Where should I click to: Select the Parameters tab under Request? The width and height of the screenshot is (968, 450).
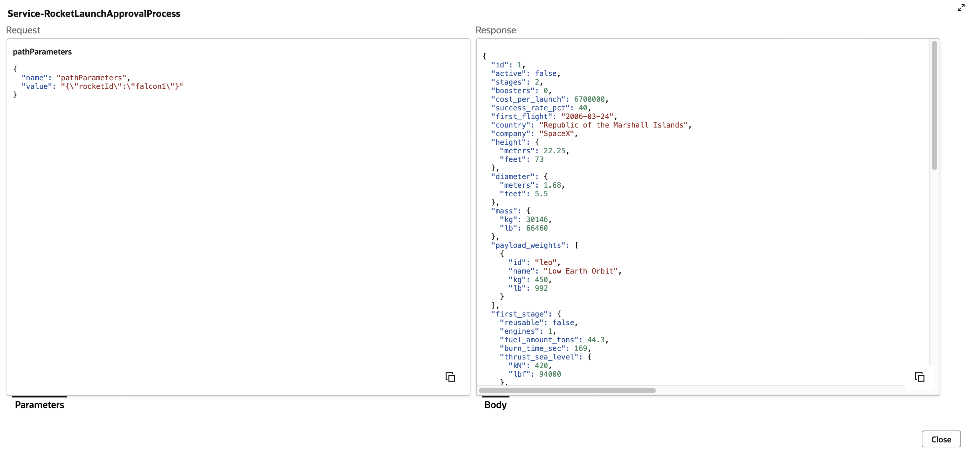[39, 404]
